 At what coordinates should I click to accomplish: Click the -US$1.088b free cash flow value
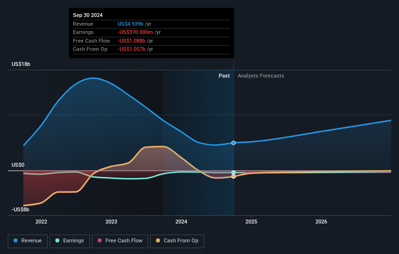coord(132,41)
